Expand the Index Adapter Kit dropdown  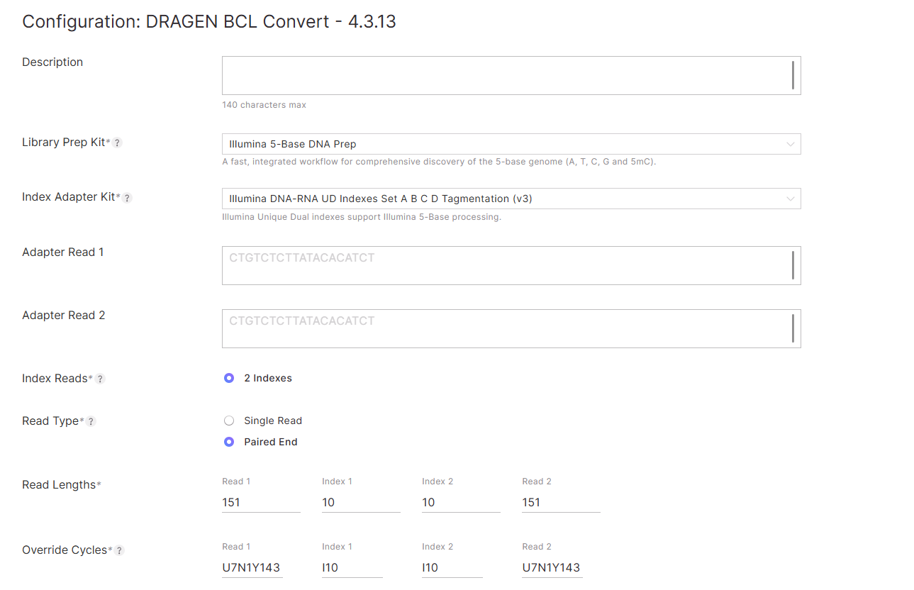coord(511,199)
